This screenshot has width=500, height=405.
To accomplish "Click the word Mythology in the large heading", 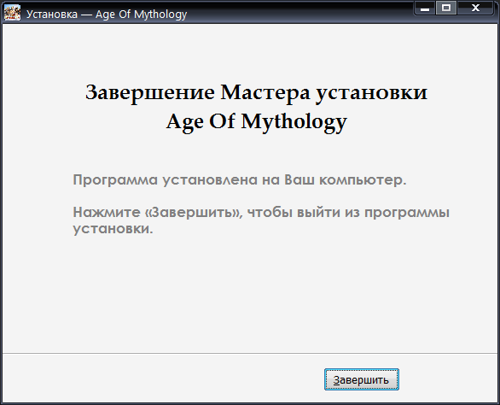I will pos(294,122).
